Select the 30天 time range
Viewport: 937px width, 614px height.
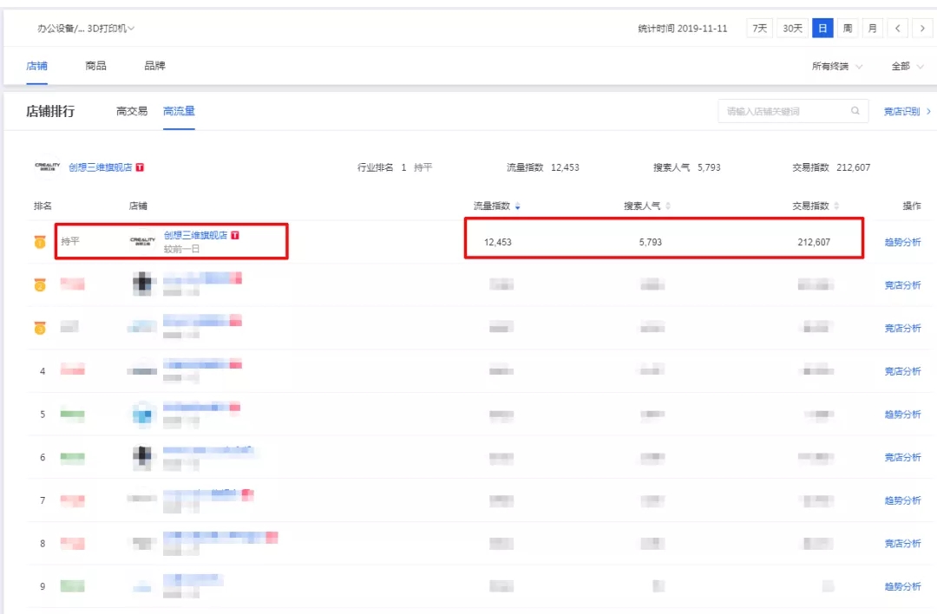[x=792, y=28]
